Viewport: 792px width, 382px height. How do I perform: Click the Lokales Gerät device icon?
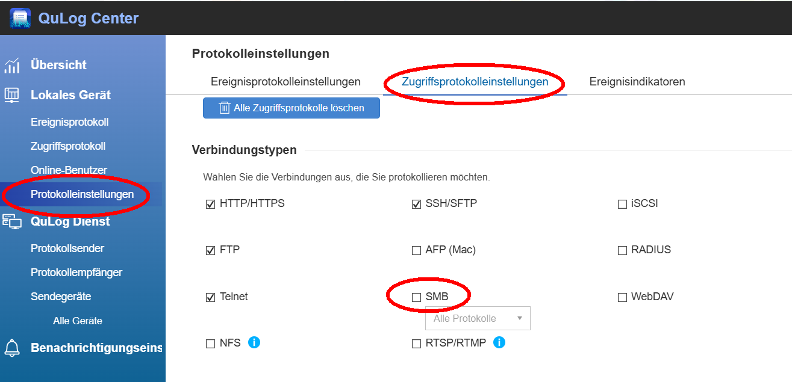pos(12,95)
